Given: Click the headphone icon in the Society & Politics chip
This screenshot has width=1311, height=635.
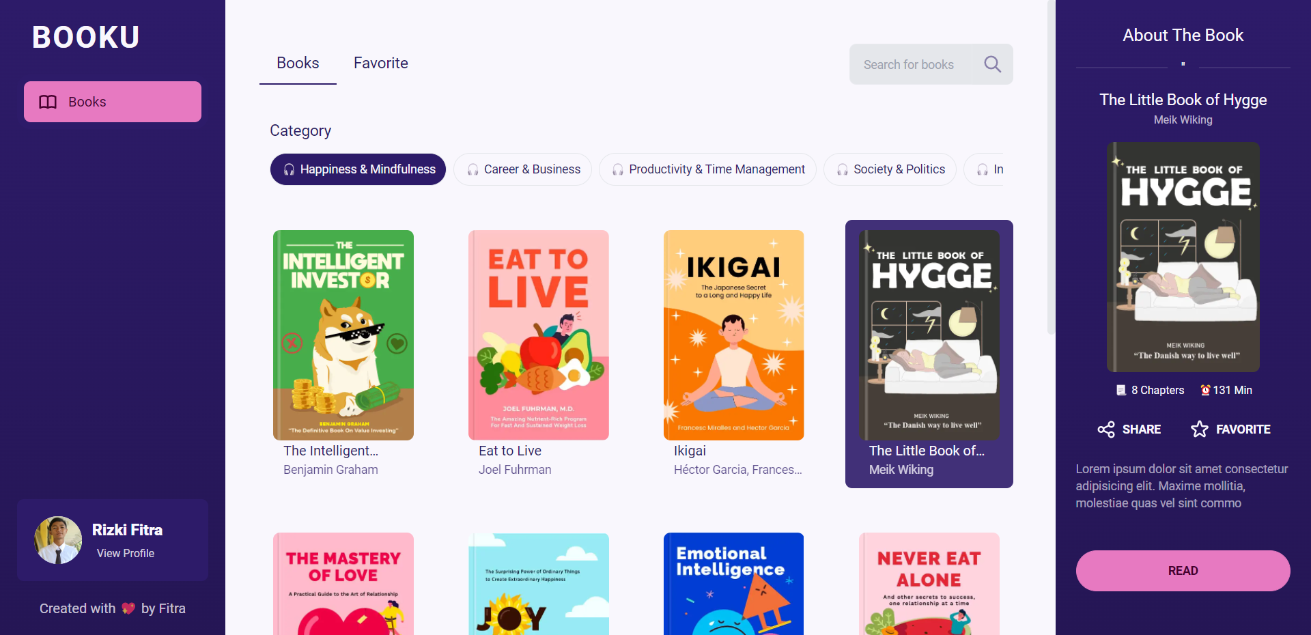Looking at the screenshot, I should coord(843,169).
